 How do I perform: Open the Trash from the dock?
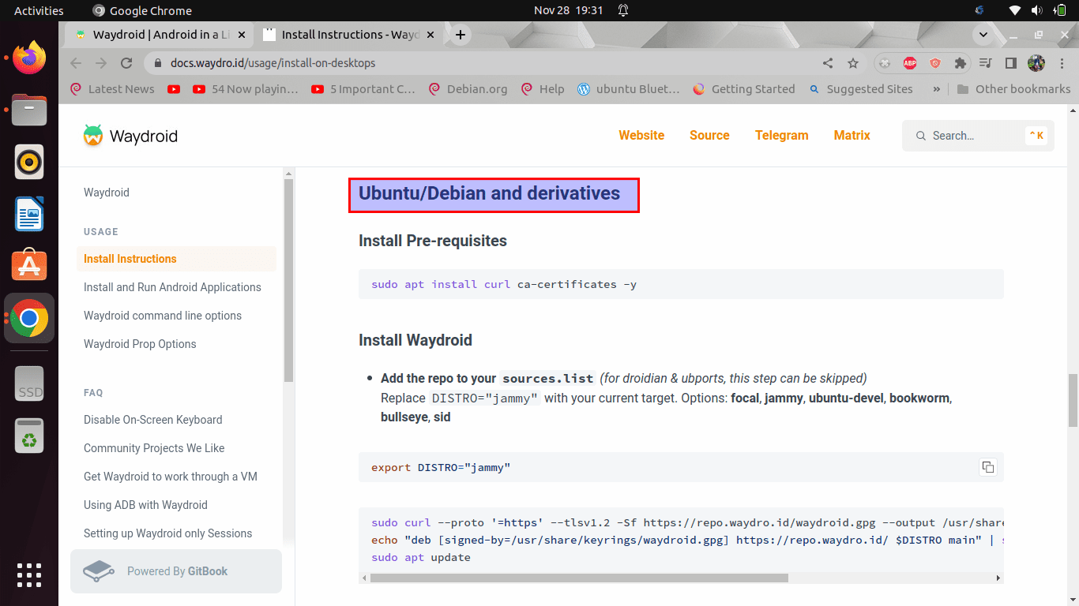click(x=30, y=436)
